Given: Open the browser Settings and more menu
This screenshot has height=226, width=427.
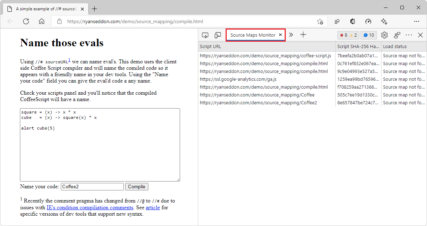Looking at the screenshot, I should point(417,21).
